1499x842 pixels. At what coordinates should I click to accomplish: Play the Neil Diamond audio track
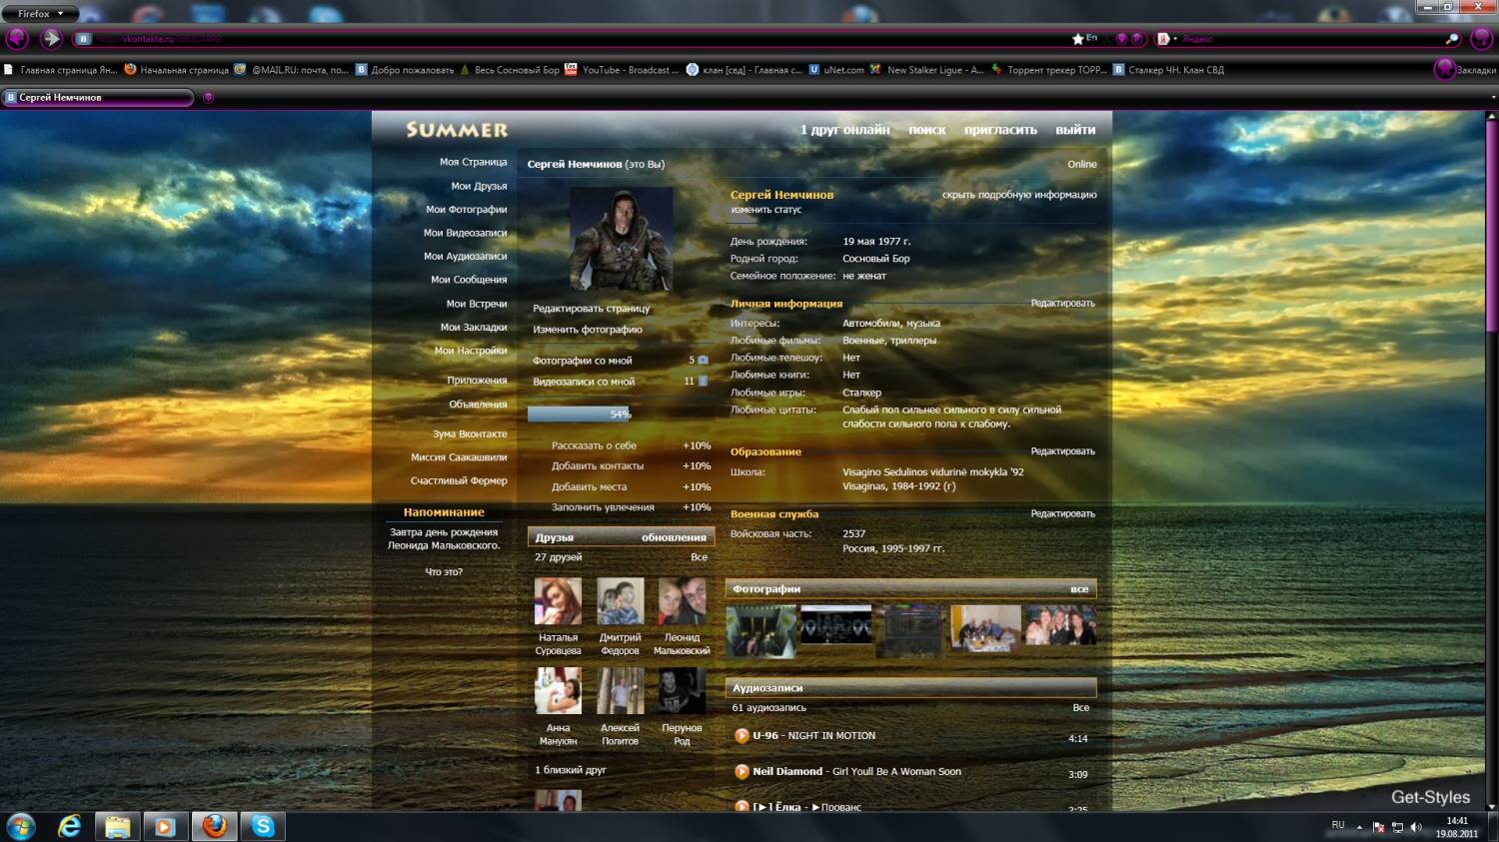coord(742,772)
